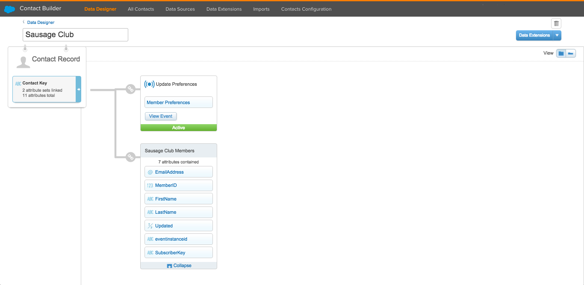The width and height of the screenshot is (584, 285).
Task: Select the eventinstanceid attribute
Action: (x=179, y=239)
